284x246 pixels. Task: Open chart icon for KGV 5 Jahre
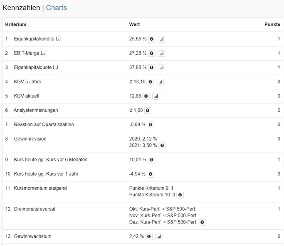click(x=160, y=82)
